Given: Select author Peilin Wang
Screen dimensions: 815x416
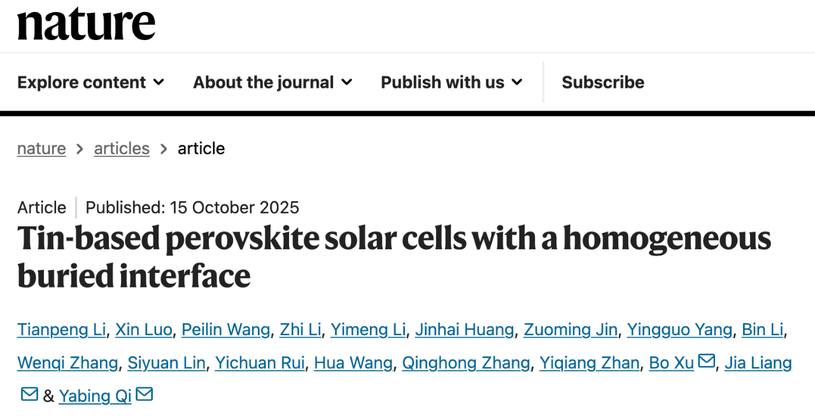Looking at the screenshot, I should pos(226,329).
